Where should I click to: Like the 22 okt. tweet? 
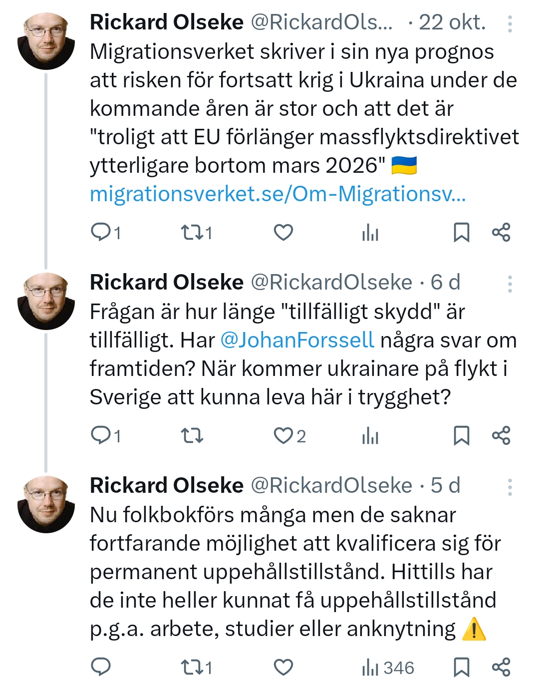tap(283, 232)
